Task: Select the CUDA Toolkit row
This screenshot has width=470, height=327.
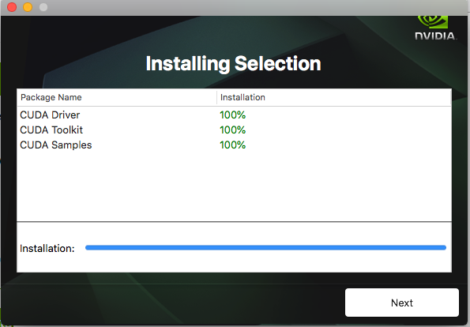Action: (234, 130)
